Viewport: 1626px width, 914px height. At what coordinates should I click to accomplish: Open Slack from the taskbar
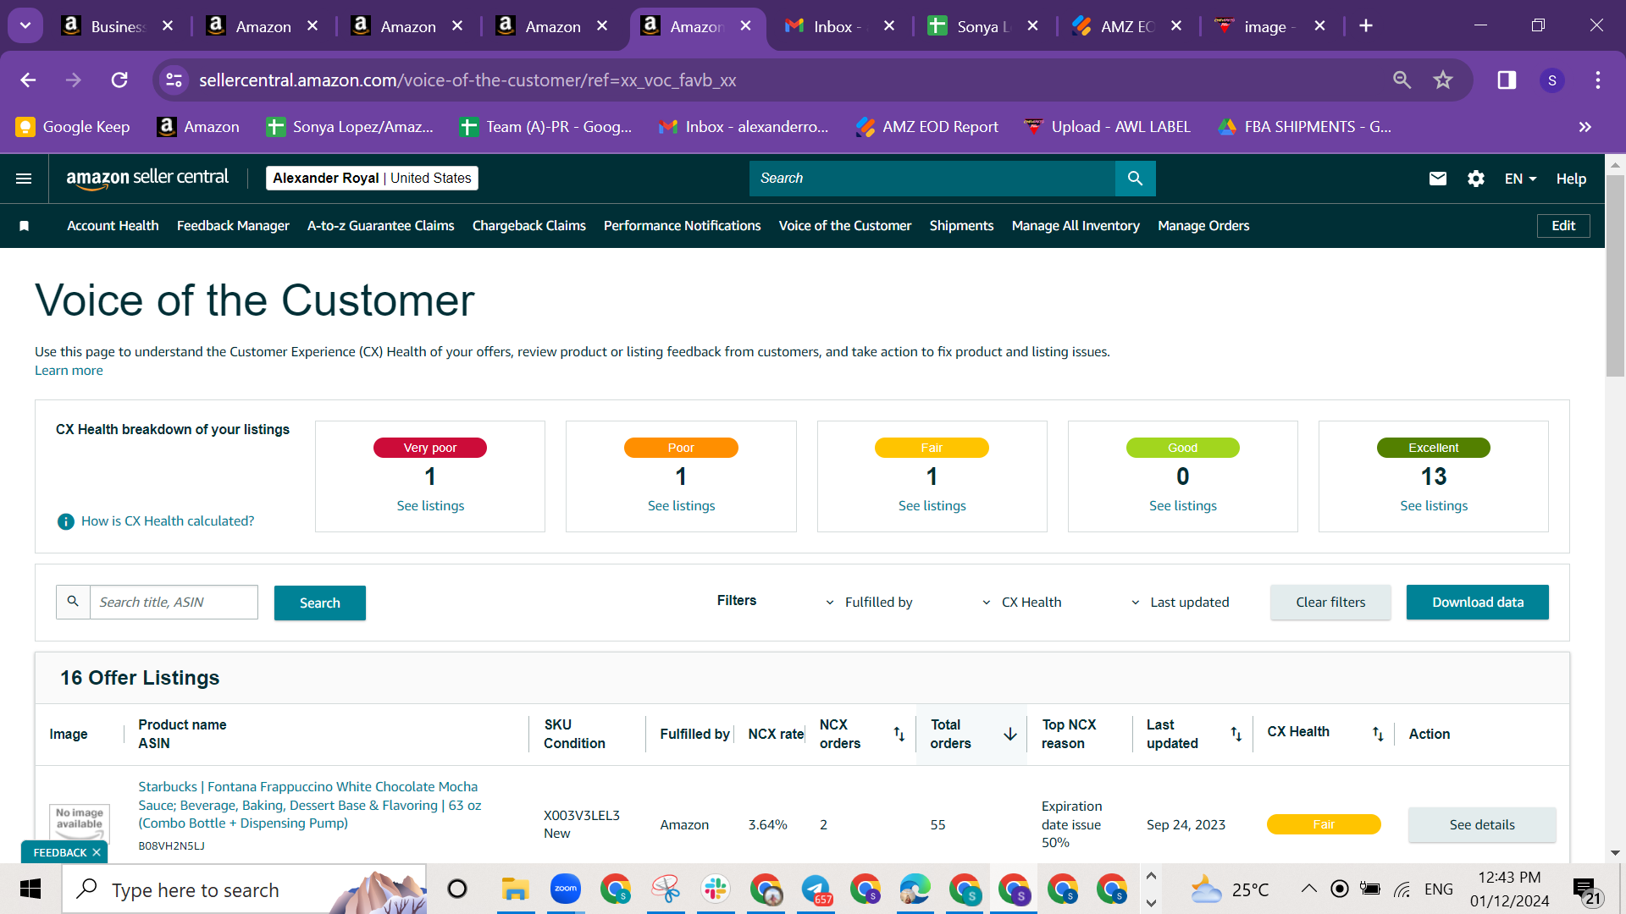(x=716, y=889)
